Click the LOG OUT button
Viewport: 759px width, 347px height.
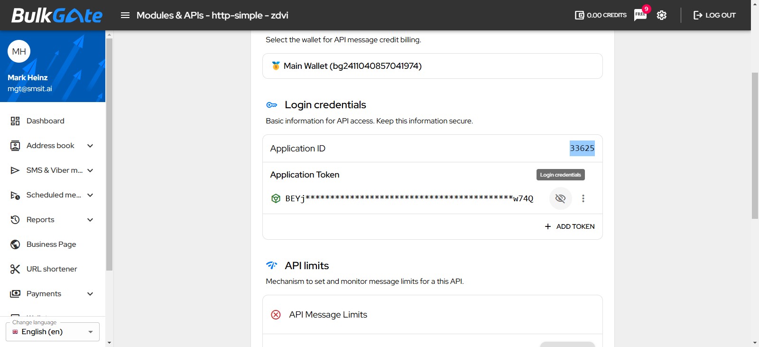[x=714, y=15]
